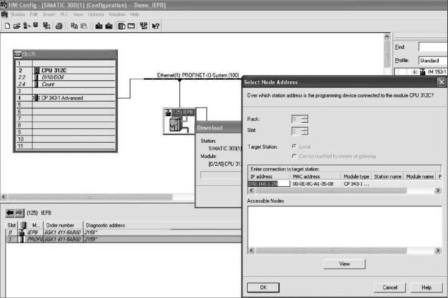The height and width of the screenshot is (298, 448).
Task: Click the IP address field 192.168.1.20
Action: tap(269, 184)
